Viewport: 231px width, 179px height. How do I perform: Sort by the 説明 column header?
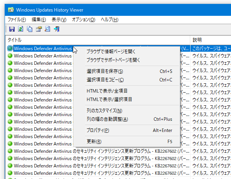[211, 40]
